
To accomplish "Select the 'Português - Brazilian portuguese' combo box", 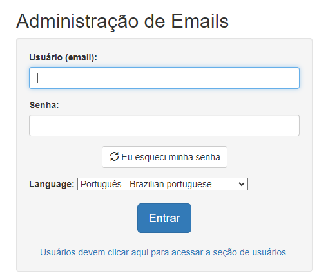I will point(162,184).
